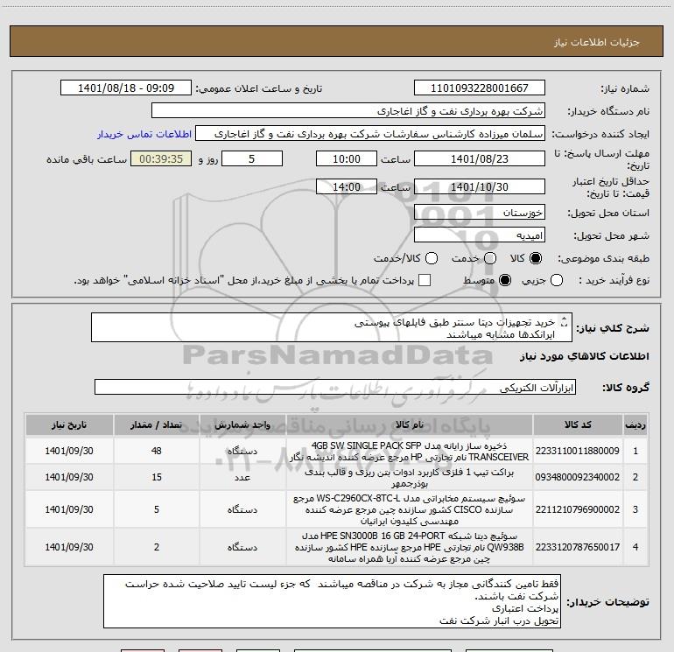
Task: Click the HPE SN3000B 24-PORT item name
Action: (x=410, y=547)
